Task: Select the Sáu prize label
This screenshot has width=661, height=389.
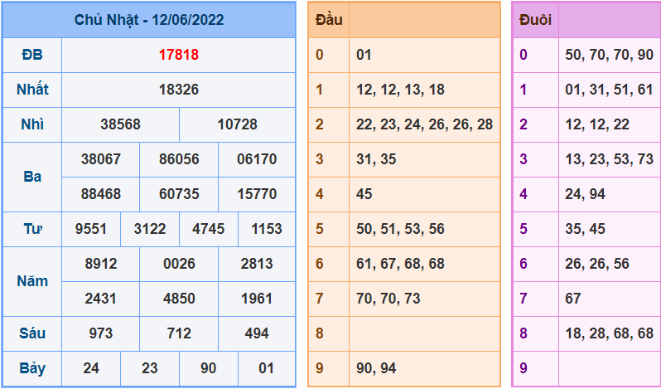Action: point(32,333)
